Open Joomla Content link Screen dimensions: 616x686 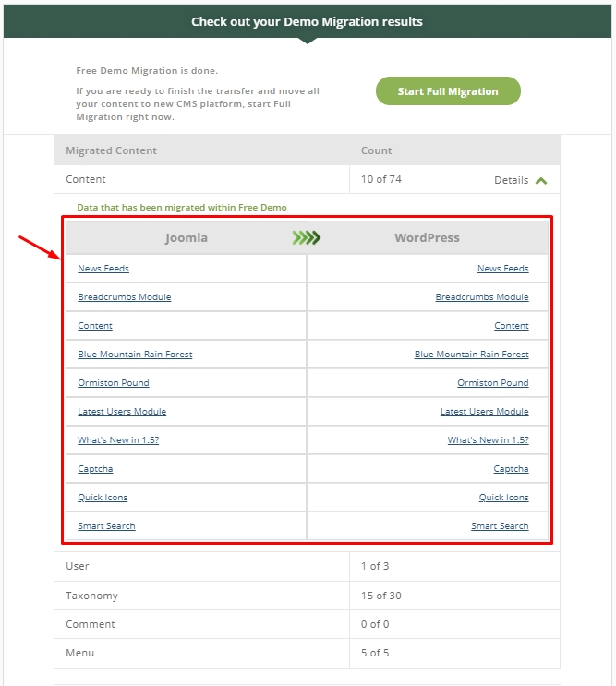95,326
